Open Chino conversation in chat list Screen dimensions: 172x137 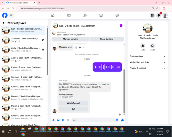(x=23, y=88)
